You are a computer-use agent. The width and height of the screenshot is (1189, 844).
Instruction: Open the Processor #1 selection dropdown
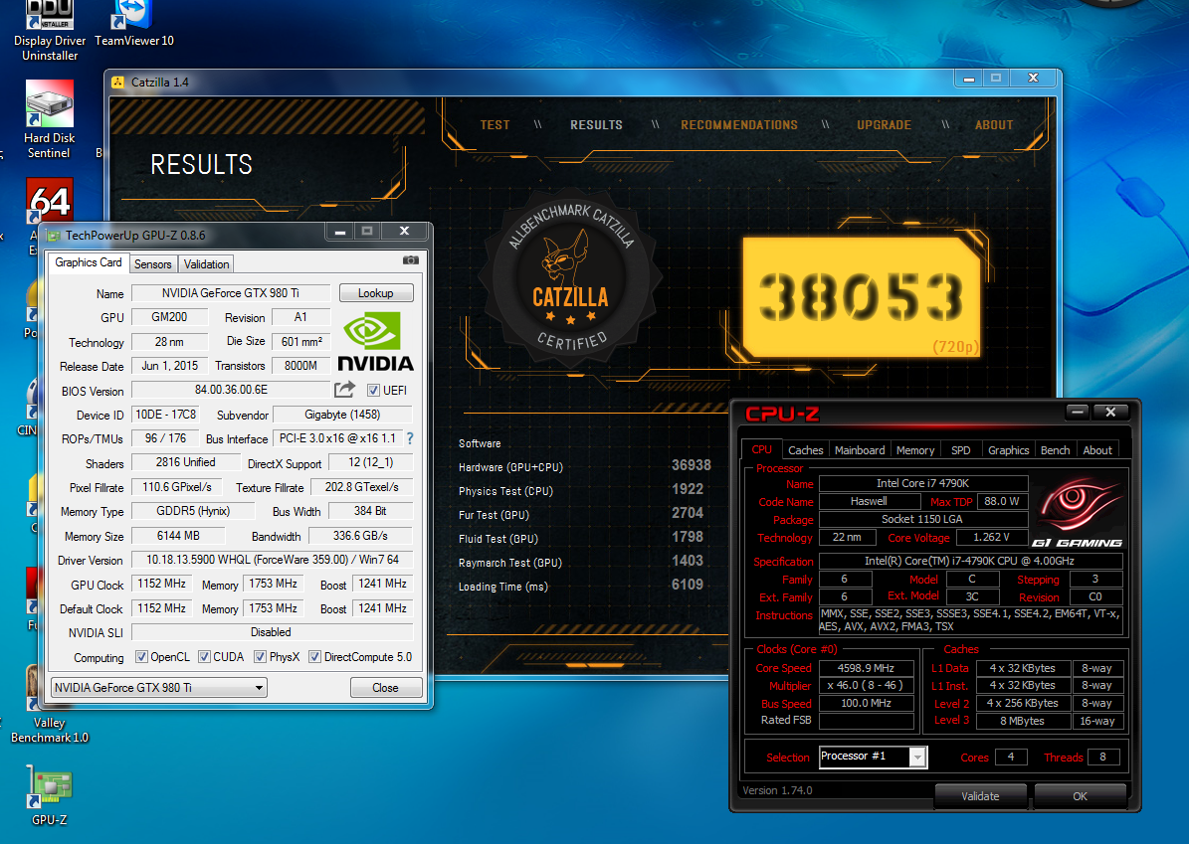(873, 757)
